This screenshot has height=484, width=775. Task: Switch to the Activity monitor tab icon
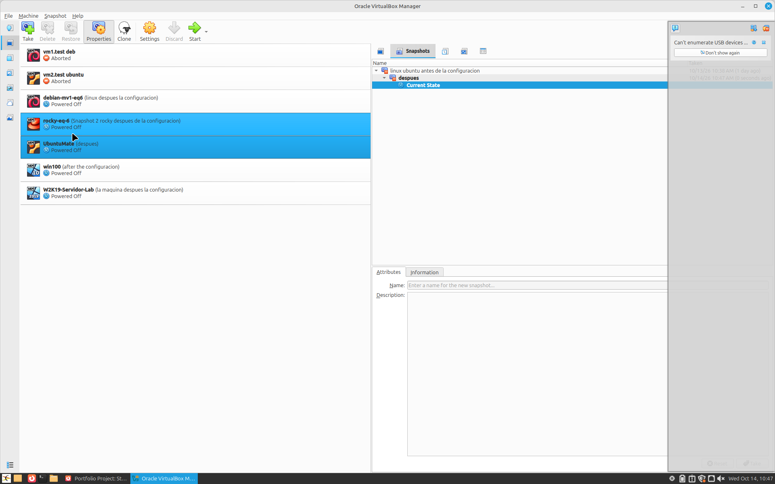click(x=464, y=51)
